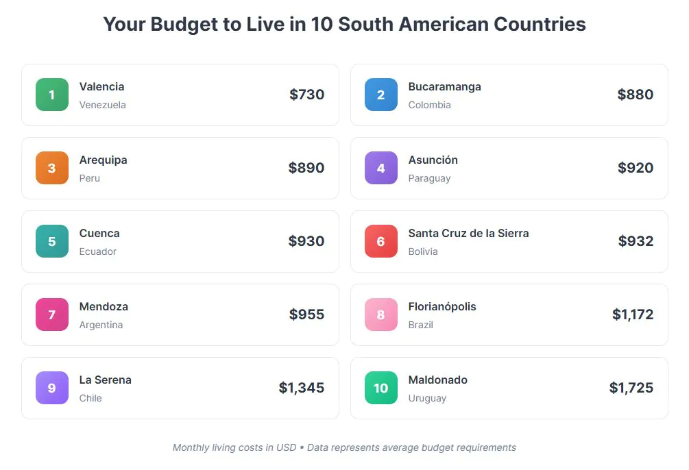Click the light pink number 8 badge
Viewport: 689px width, 470px height.
(x=381, y=314)
